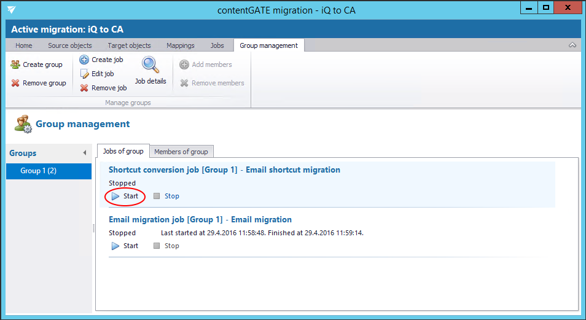Stop the Shortcut conversion job
Image resolution: width=586 pixels, height=320 pixels.
[166, 196]
